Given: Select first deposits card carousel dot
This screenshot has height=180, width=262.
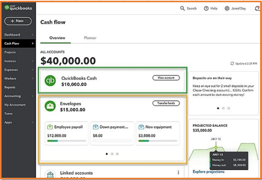Looking at the screenshot, I should point(218,108).
